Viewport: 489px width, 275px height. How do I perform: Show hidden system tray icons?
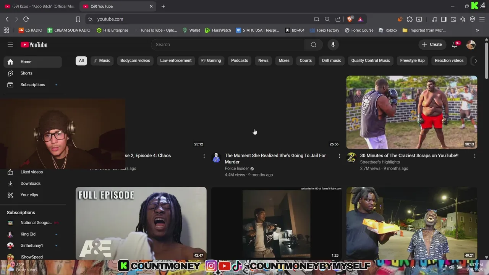[413, 267]
